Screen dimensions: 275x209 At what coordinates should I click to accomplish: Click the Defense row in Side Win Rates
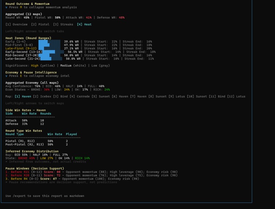pos(24,124)
